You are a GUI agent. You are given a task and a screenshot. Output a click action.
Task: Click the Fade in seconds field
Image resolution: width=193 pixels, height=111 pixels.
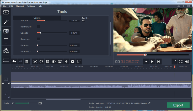tap(74, 45)
